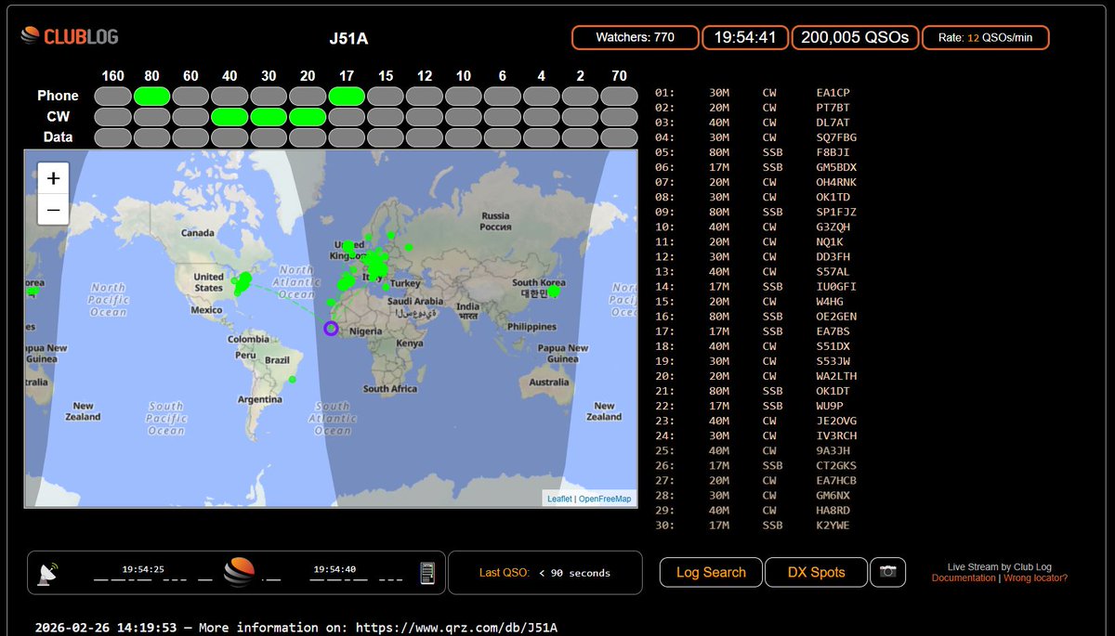Open DX Spots
Screen dimensions: 1115x636
tap(816, 573)
